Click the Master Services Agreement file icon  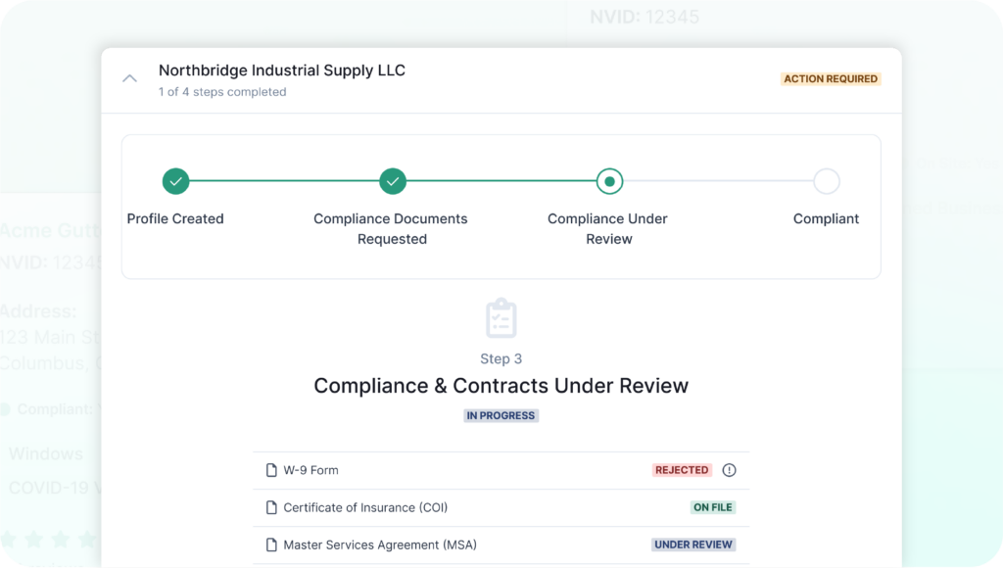pyautogui.click(x=271, y=544)
